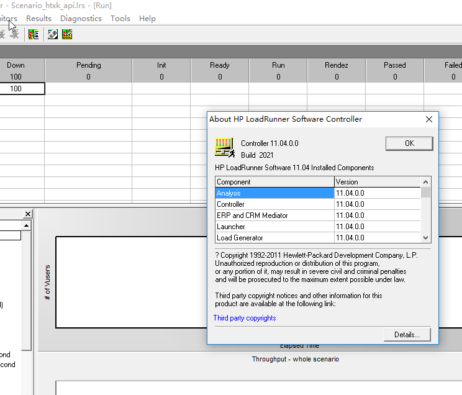Click the chart-with-clock toolbar icon

[67, 34]
